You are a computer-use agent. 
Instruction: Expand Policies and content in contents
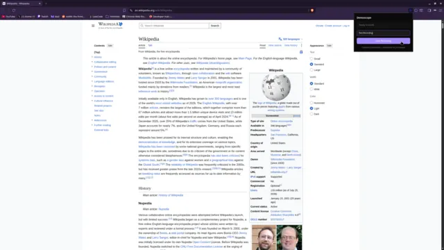coord(92,67)
